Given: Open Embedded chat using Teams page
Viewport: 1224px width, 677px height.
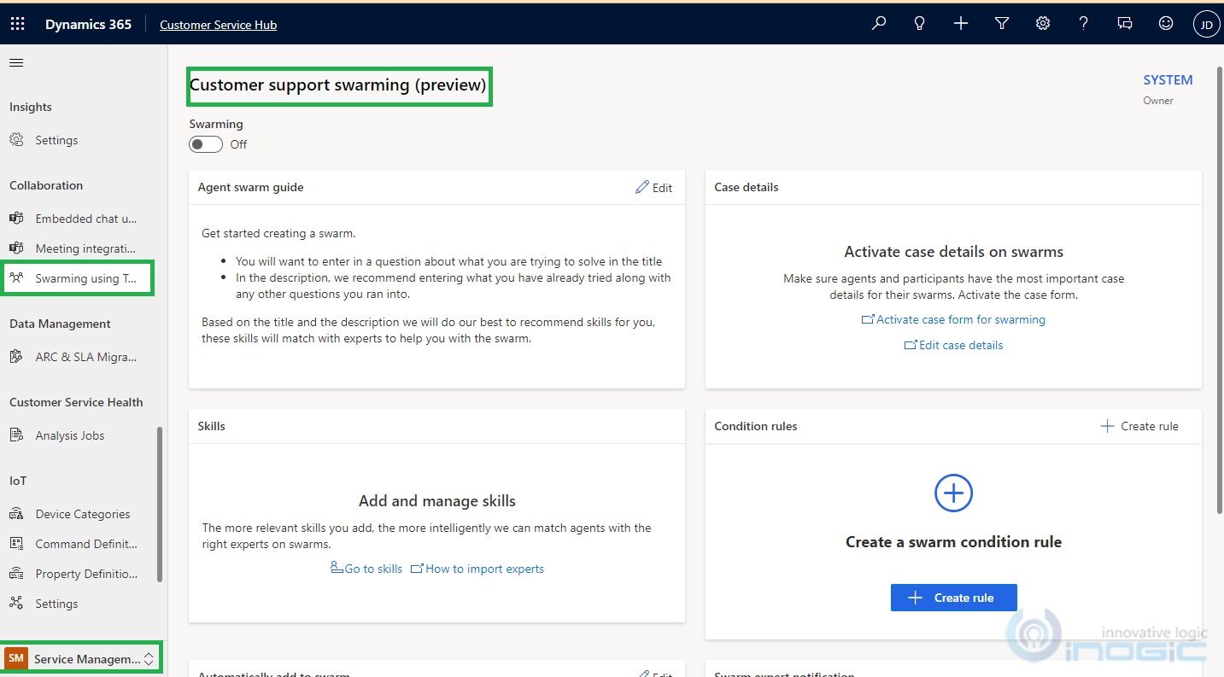Looking at the screenshot, I should [x=85, y=219].
